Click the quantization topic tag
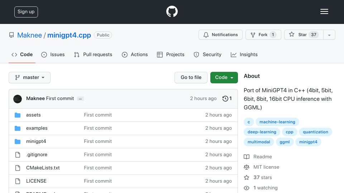 [315, 132]
